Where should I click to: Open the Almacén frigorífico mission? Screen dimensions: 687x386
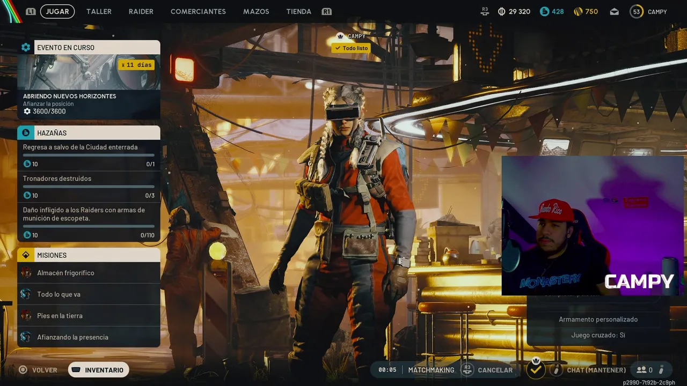coord(89,273)
